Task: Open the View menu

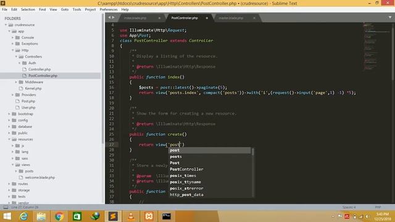Action: pos(53,9)
